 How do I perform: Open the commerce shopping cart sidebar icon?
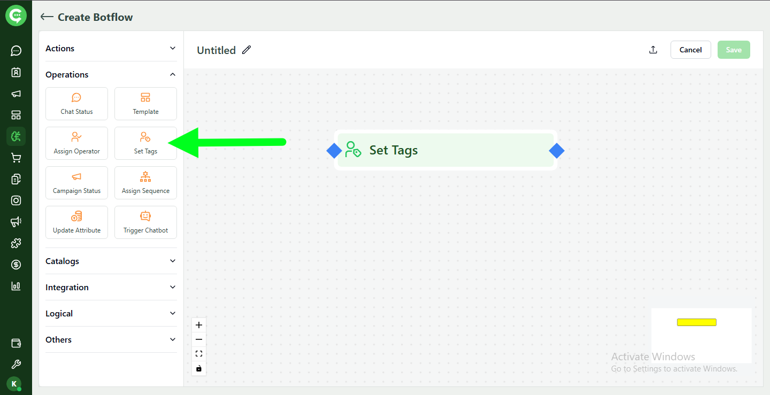coord(16,157)
